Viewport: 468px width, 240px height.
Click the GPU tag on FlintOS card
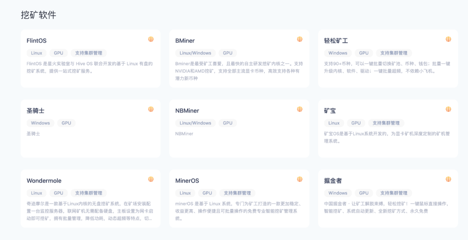click(58, 53)
